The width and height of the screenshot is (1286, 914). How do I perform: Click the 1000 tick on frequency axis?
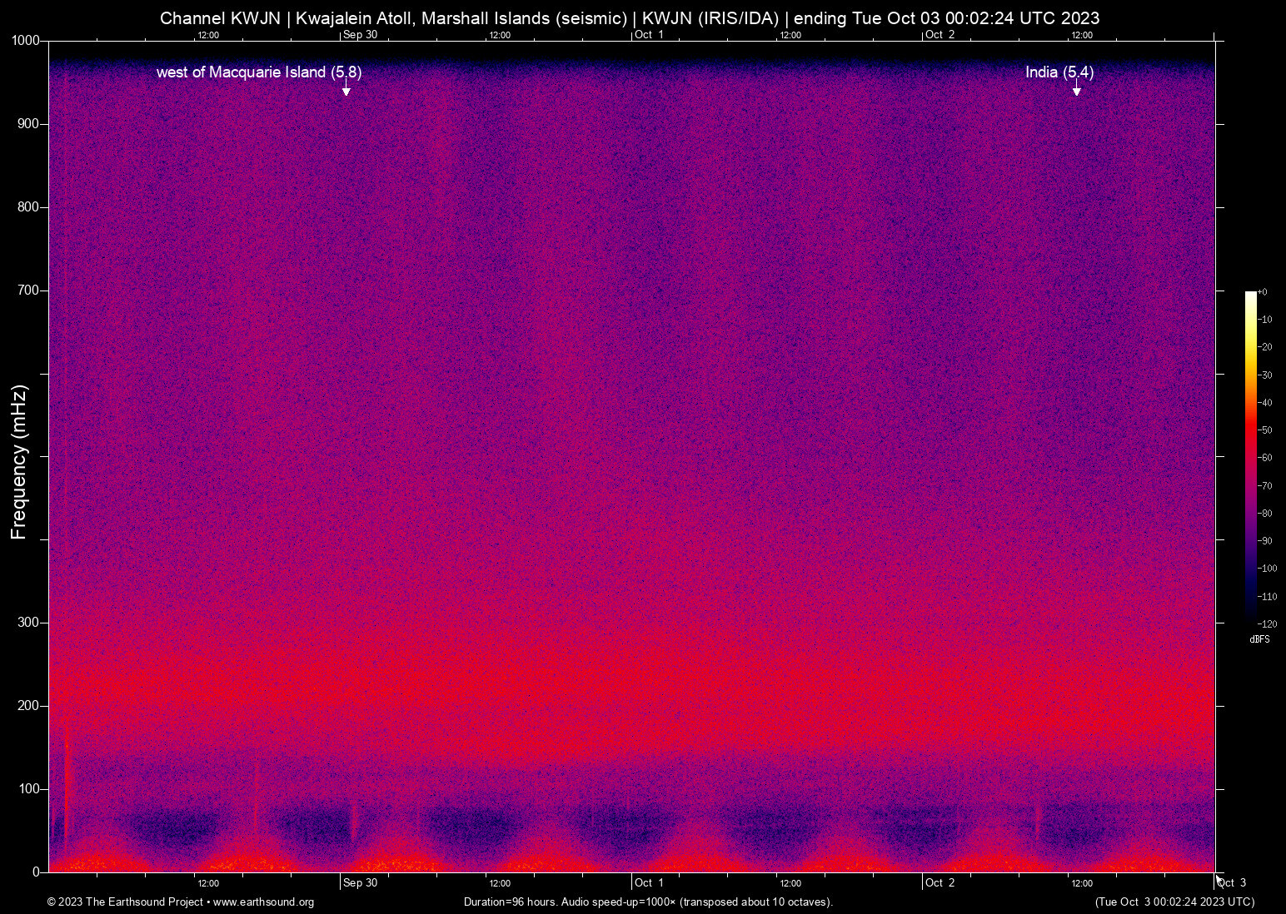point(25,41)
